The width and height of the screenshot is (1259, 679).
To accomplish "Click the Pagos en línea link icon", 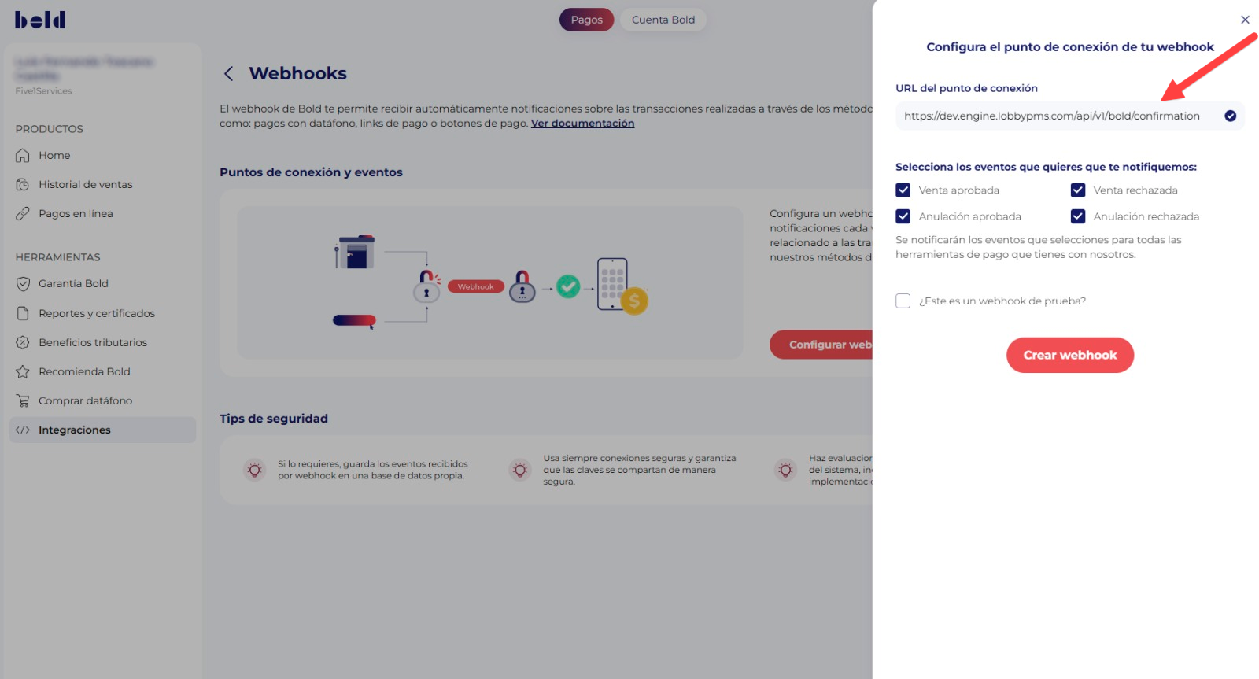I will [x=23, y=214].
